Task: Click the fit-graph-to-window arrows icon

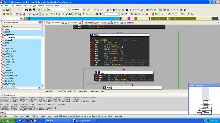Action: (x=56, y=14)
